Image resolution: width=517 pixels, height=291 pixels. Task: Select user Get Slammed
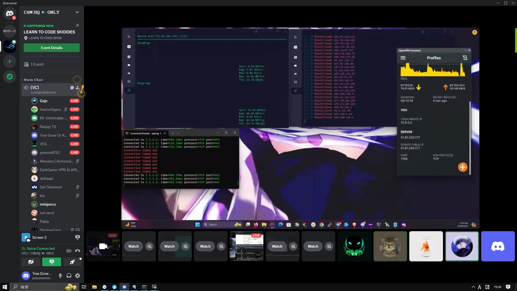click(x=52, y=187)
